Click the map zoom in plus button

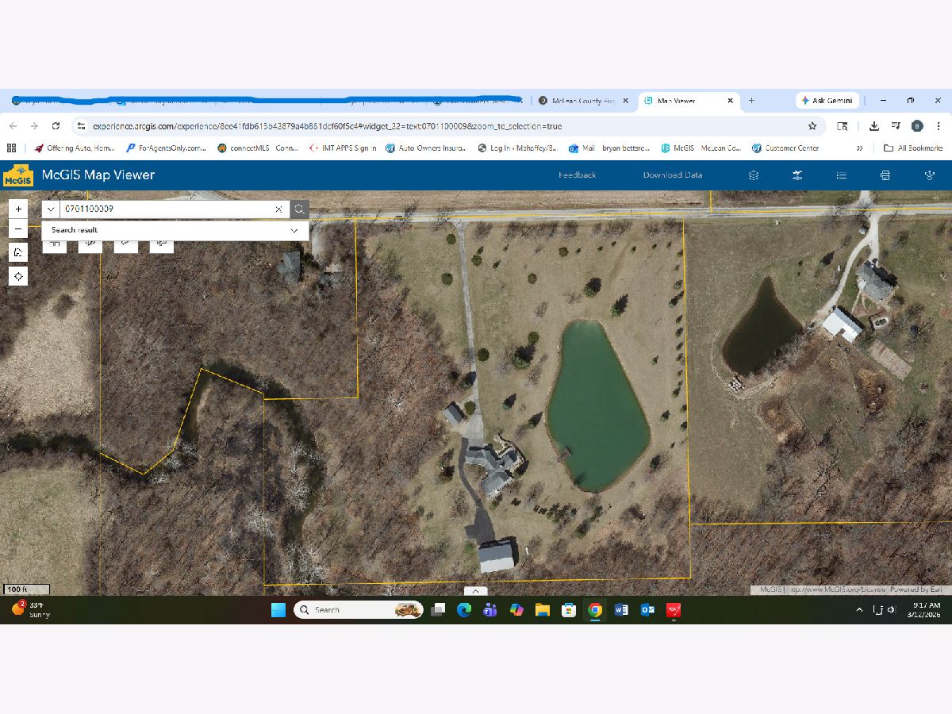click(x=18, y=209)
